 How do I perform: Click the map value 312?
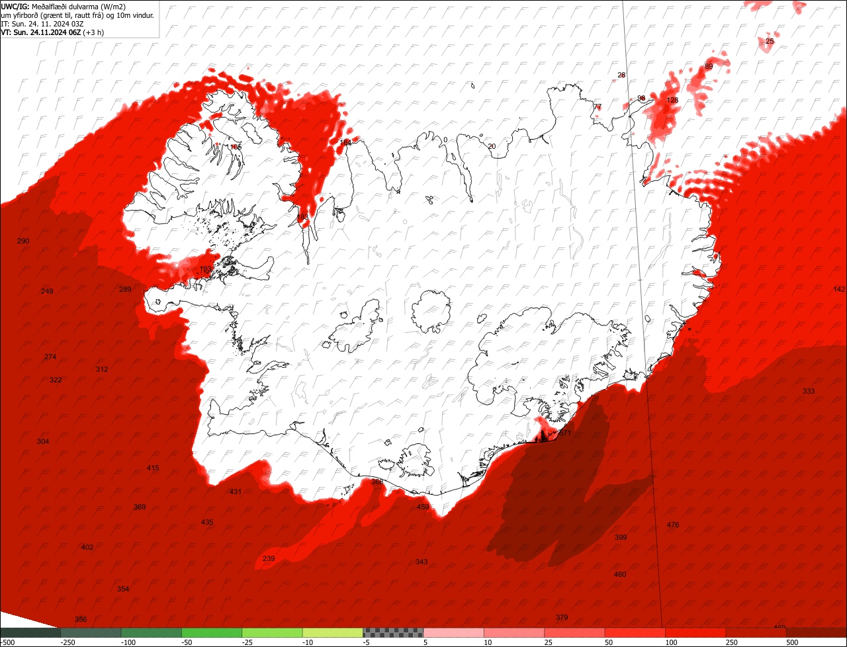point(102,369)
